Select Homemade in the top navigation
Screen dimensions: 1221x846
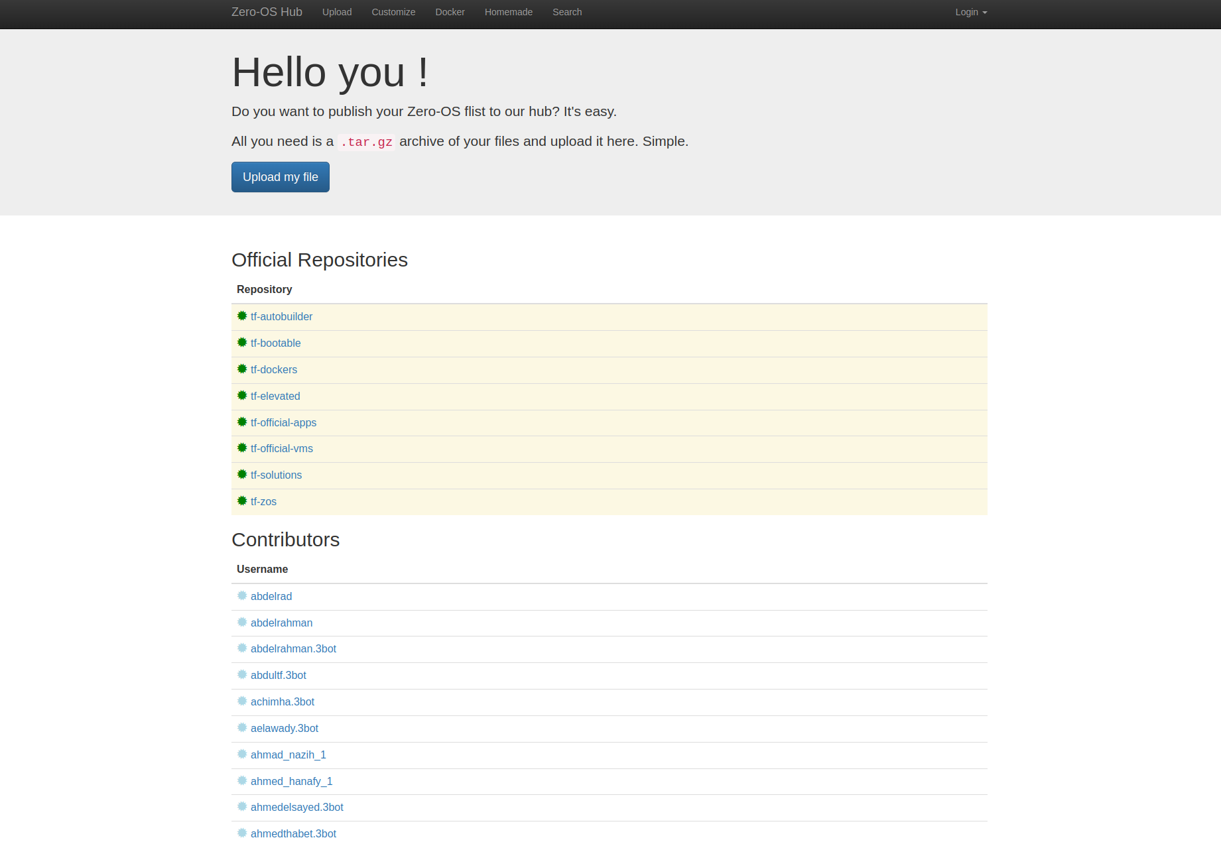point(508,12)
